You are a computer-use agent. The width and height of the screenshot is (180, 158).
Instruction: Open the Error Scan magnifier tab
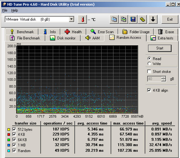pyautogui.click(x=102, y=32)
